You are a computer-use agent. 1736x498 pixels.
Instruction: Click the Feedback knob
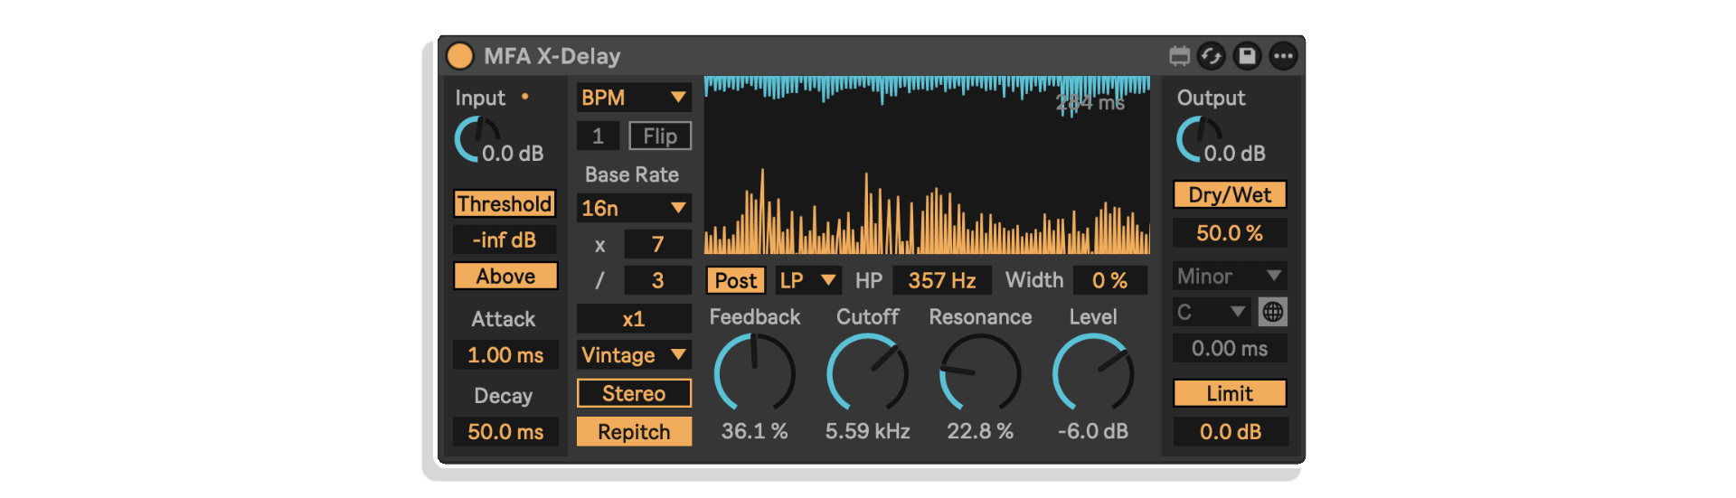[x=754, y=373]
